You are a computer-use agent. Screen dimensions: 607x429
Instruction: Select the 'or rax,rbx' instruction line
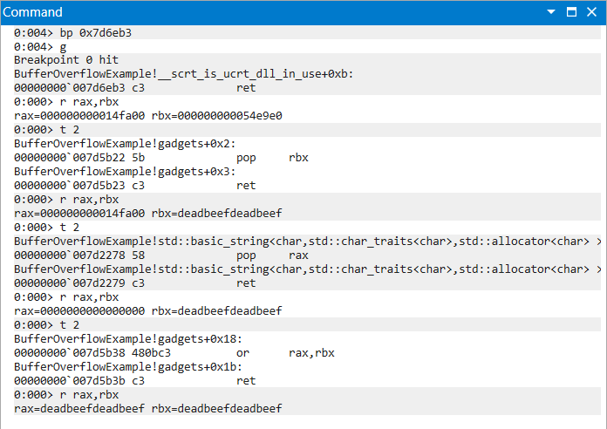point(174,353)
